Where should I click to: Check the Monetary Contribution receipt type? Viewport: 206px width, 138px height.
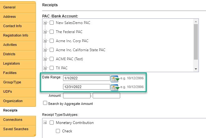pyautogui.click(x=52, y=123)
